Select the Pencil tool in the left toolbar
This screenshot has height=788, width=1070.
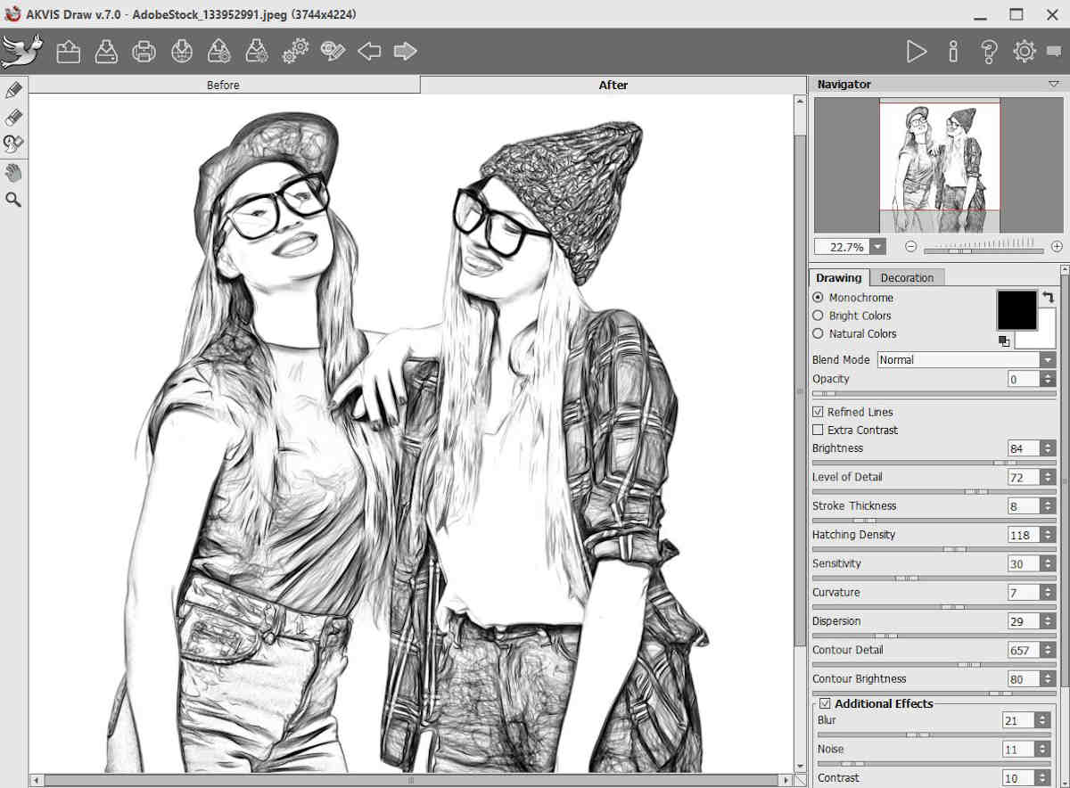coord(13,91)
